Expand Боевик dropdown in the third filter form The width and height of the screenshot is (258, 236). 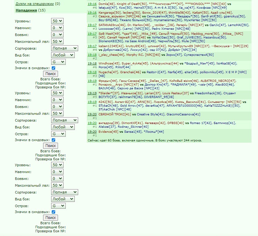[x=57, y=178]
